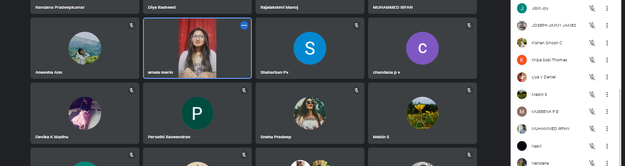Click Jibin Joy's green J avatar in list
The image size is (625, 166).
click(522, 8)
